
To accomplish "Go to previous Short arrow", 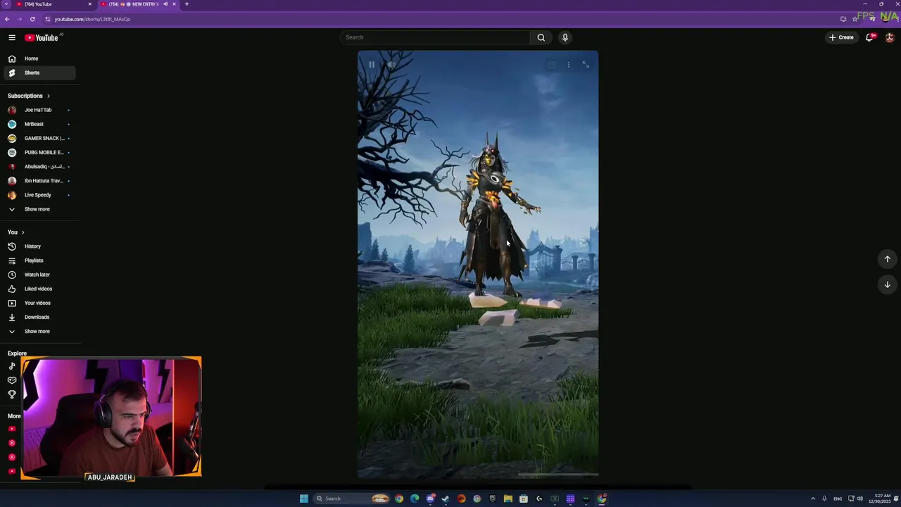I will click(887, 259).
